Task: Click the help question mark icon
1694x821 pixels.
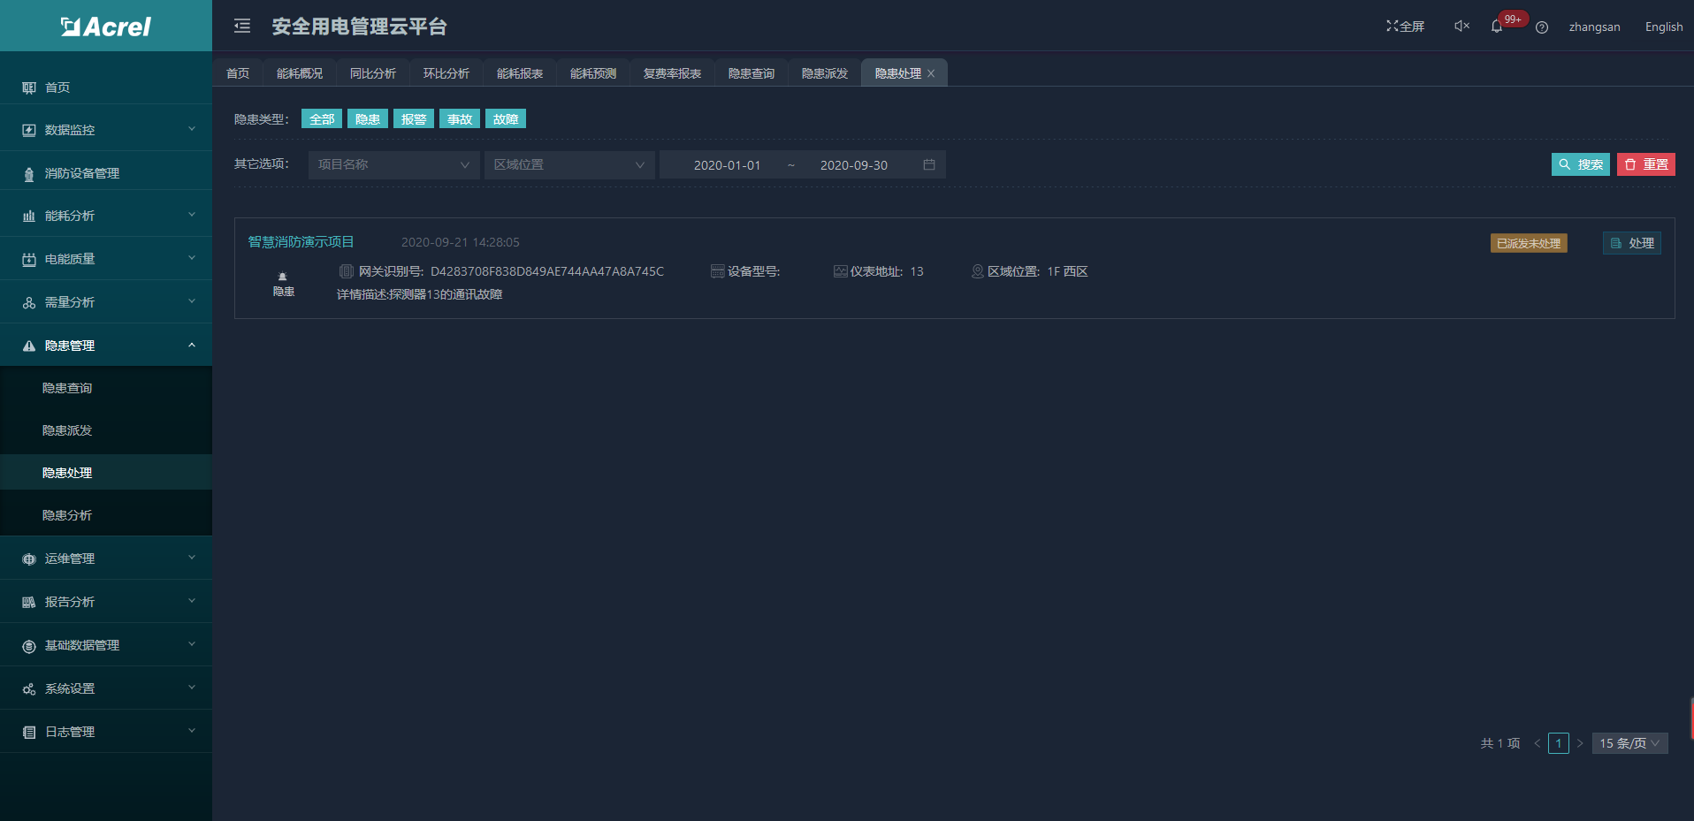Action: [x=1542, y=27]
